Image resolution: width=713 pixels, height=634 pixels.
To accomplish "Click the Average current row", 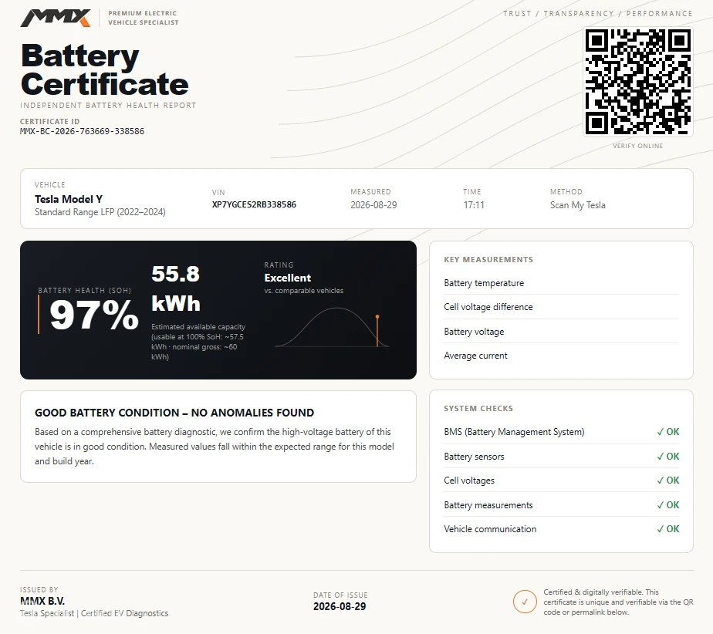I will [x=561, y=356].
